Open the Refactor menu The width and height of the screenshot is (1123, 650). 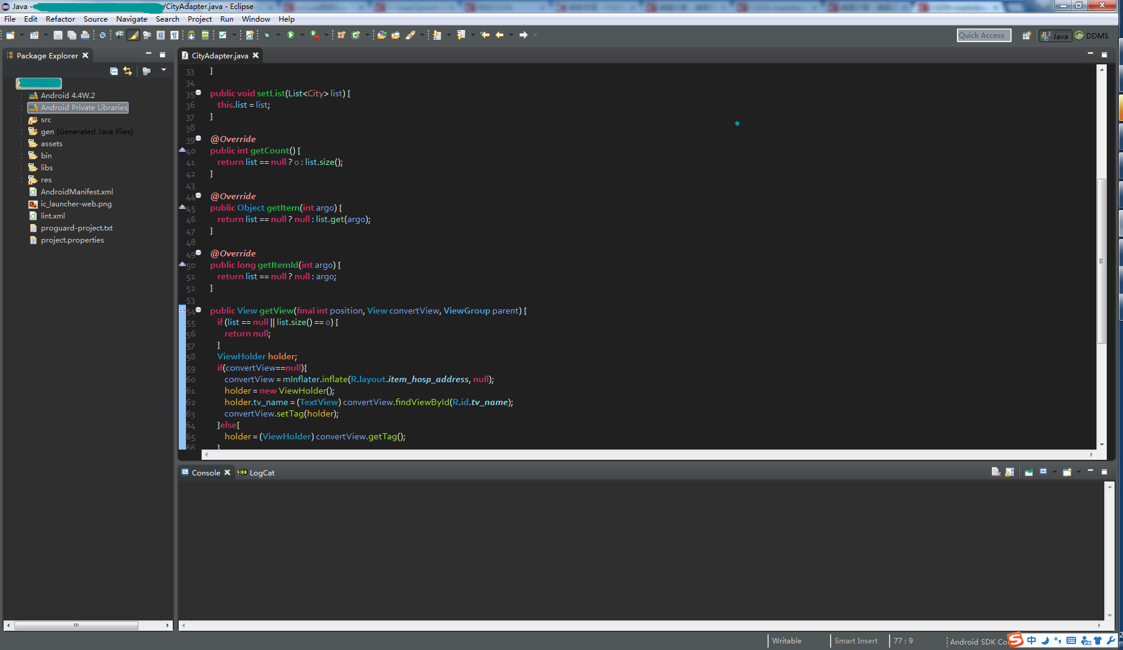(x=60, y=19)
